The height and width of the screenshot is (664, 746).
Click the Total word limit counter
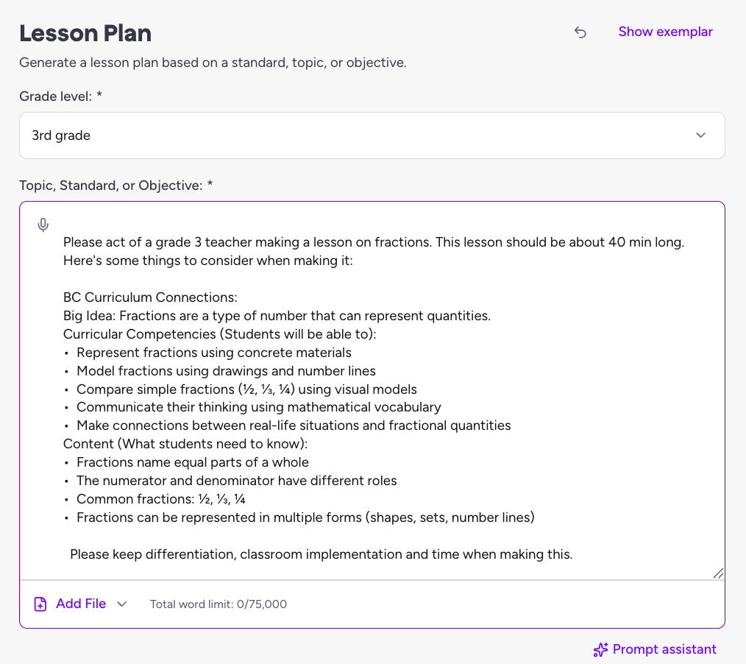click(218, 604)
